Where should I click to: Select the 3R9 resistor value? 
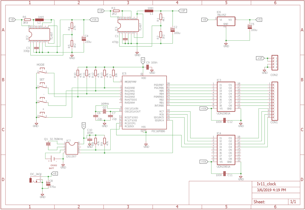point(25,23)
